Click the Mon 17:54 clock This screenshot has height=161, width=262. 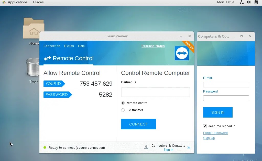[x=226, y=2]
